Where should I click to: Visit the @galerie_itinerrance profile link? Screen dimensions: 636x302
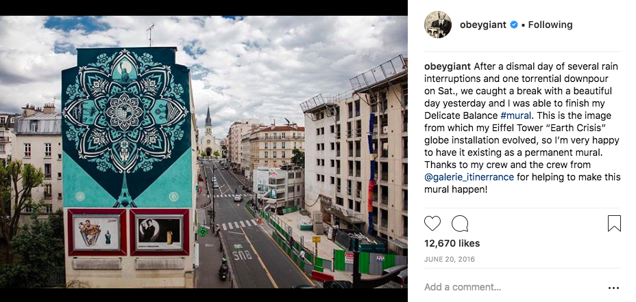click(469, 177)
